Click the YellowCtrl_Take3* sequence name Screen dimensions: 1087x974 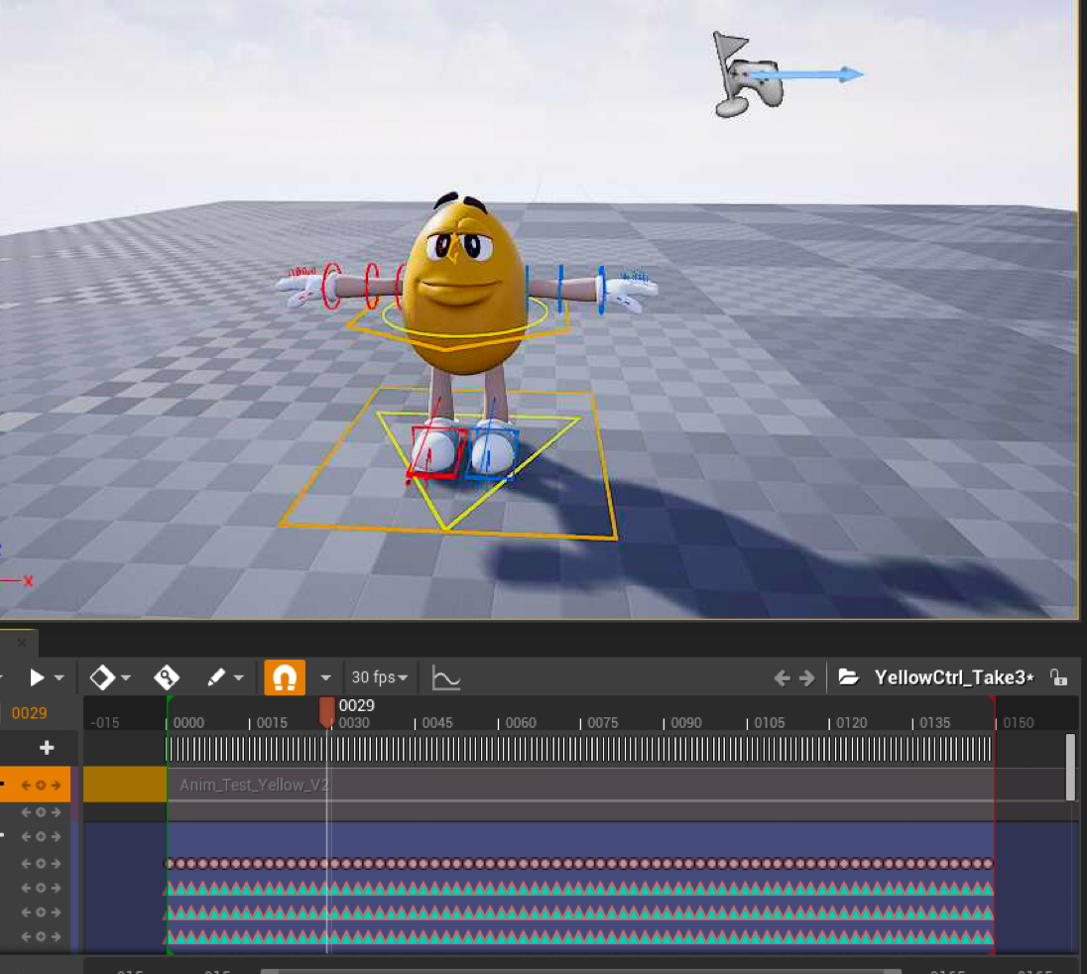coord(954,677)
